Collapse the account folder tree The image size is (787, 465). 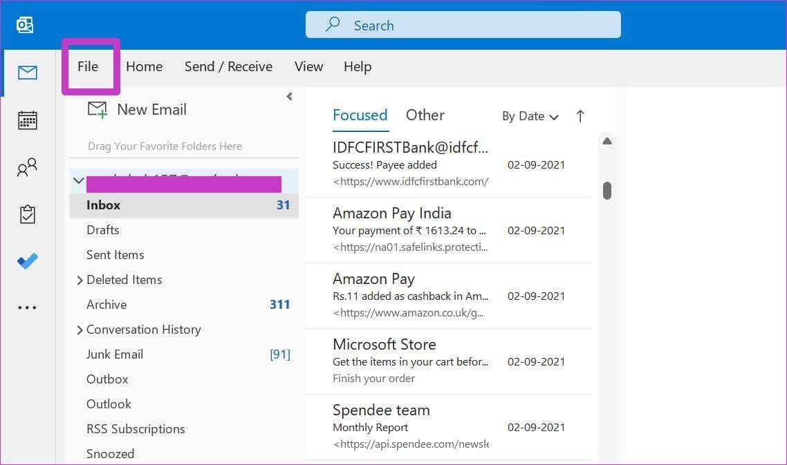click(x=79, y=180)
